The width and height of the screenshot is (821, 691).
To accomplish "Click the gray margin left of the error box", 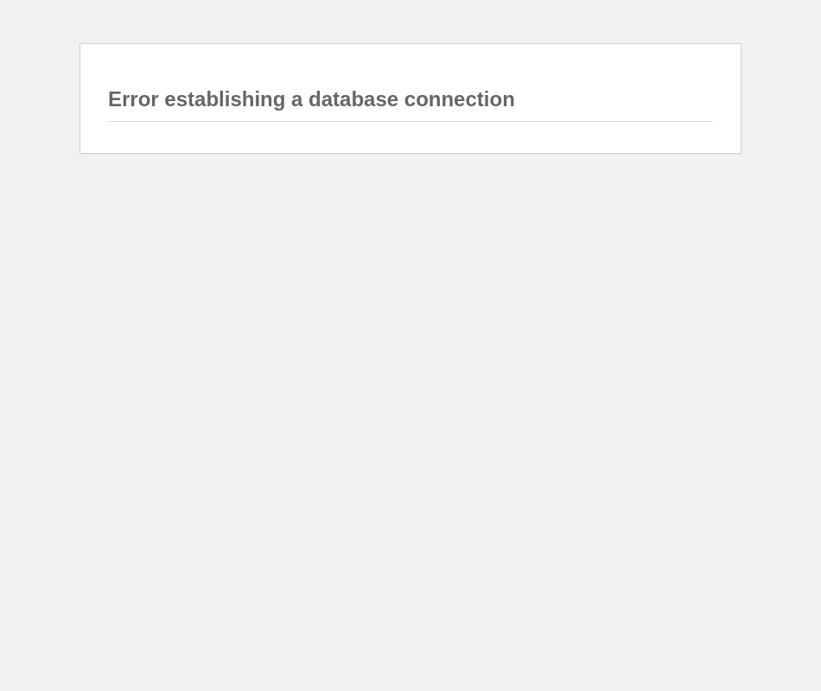I will tap(39, 98).
